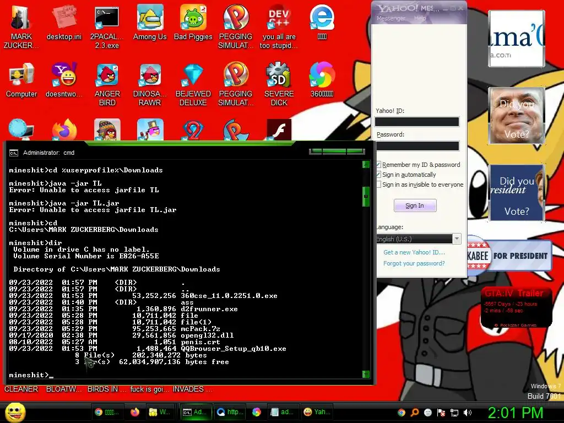Open the 360 browser desktop icon

[x=322, y=80]
